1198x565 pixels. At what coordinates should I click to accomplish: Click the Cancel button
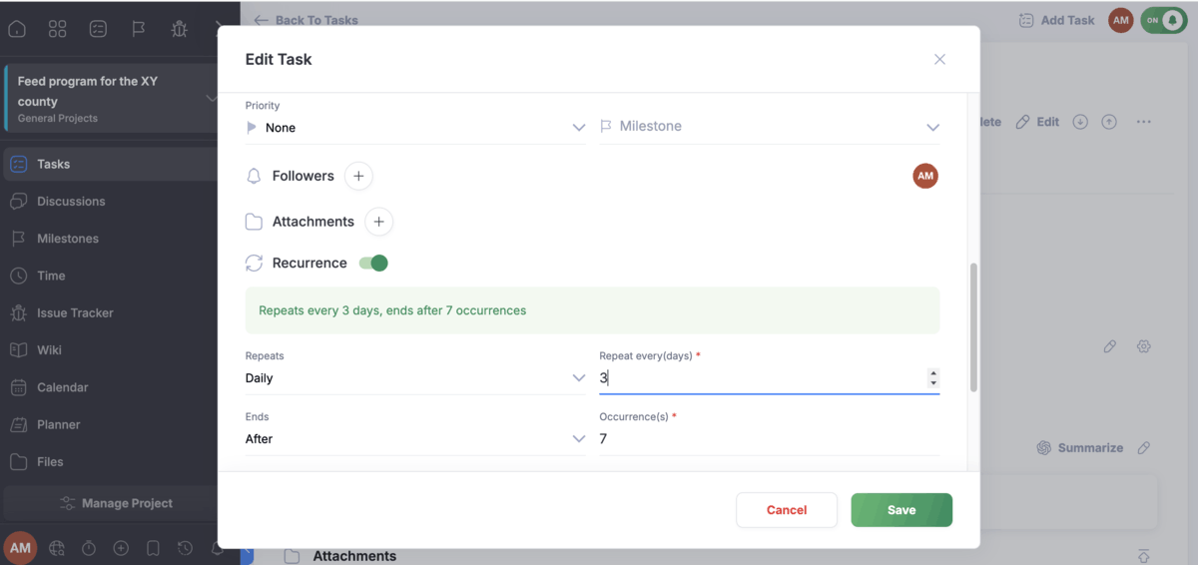[x=787, y=510]
